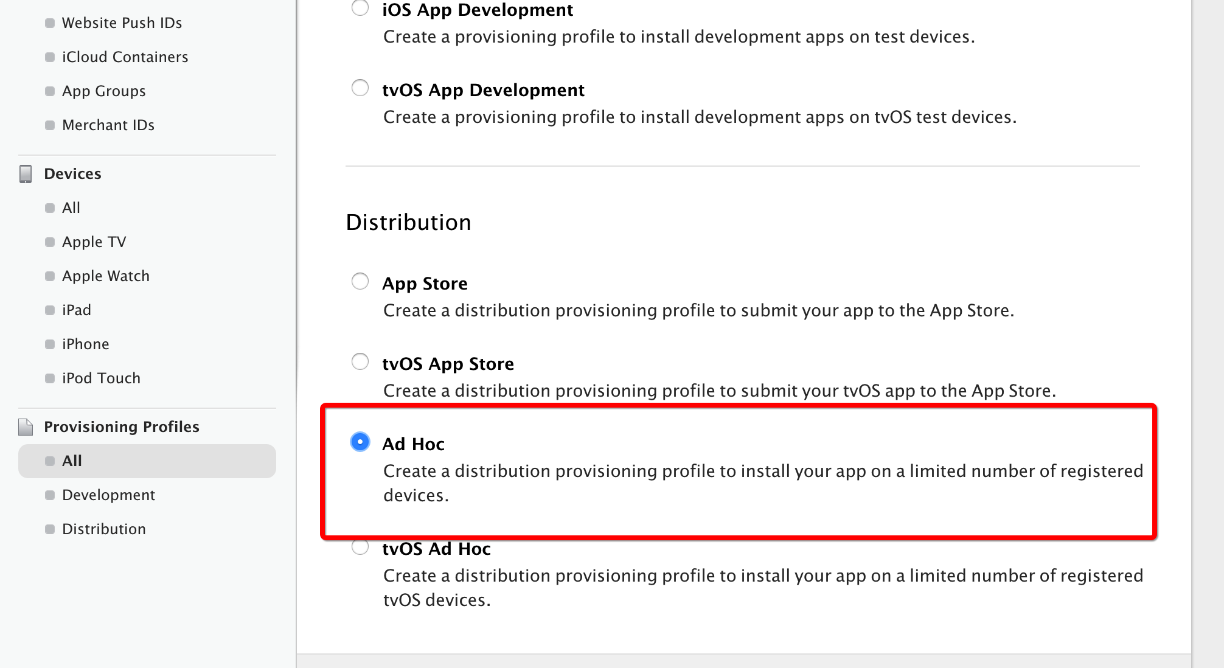
Task: Open Website Push IDs in sidebar
Action: (122, 23)
